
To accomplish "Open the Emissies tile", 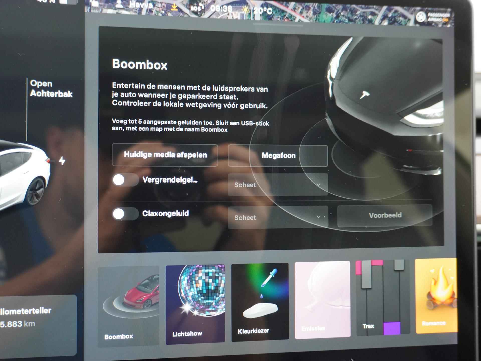I will [x=323, y=300].
